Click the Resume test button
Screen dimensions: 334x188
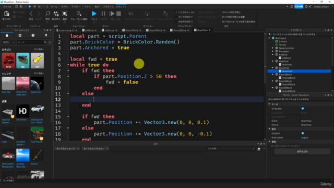112,14
